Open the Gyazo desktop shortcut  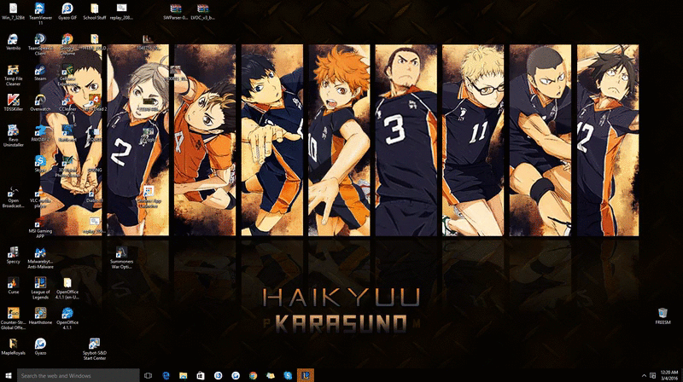(40, 347)
